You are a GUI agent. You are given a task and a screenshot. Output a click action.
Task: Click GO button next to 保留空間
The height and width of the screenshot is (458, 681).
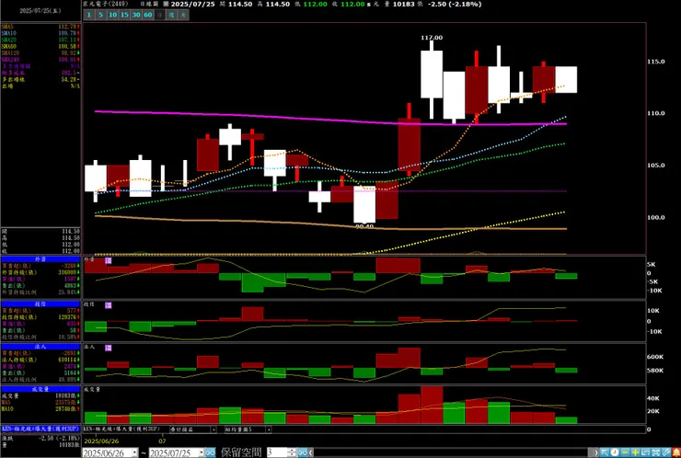click(x=302, y=452)
